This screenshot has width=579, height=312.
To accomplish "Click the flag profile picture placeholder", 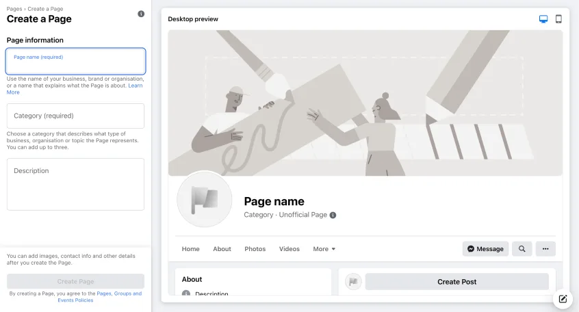I will point(205,199).
